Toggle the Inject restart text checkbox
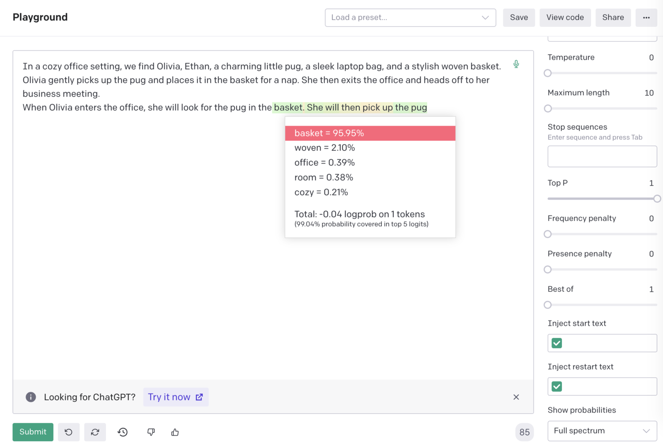Screen dimensions: 663x447 pos(557,386)
